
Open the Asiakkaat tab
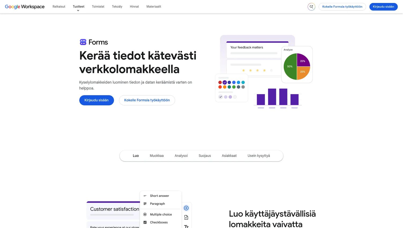(229, 156)
